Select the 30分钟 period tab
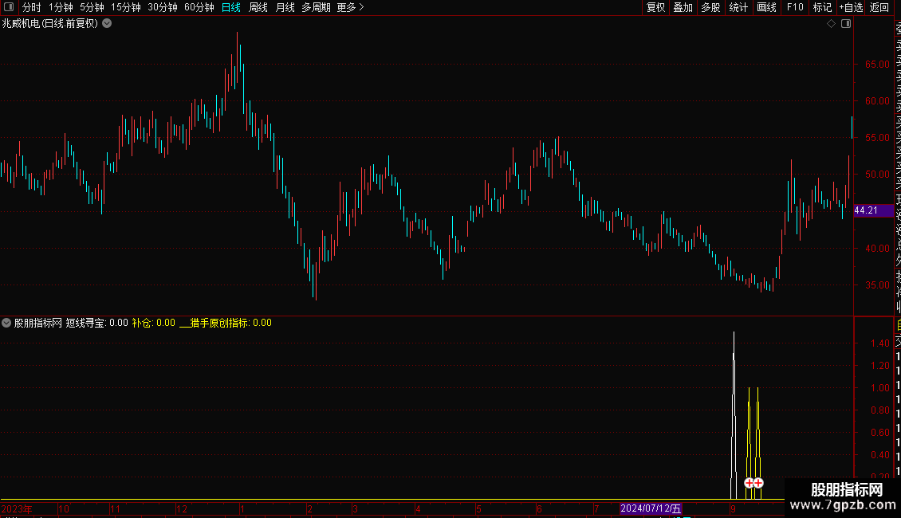 [163, 7]
